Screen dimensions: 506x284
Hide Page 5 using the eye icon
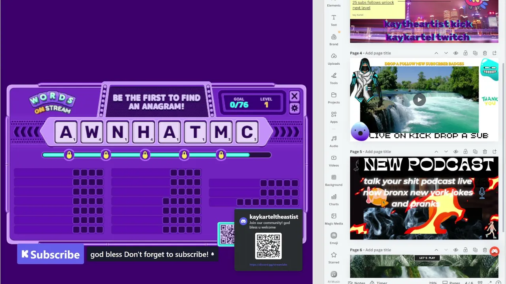point(456,152)
